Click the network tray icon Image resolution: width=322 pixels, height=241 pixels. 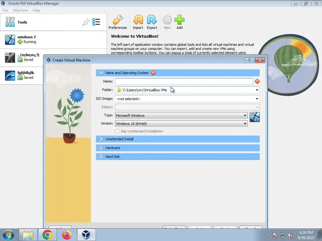pos(283,235)
